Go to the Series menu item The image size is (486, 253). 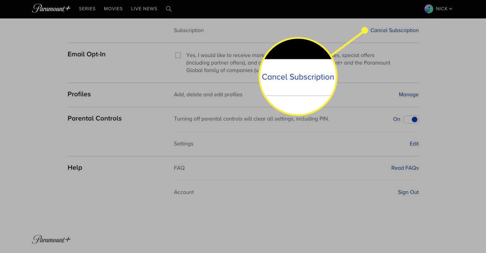tap(87, 9)
